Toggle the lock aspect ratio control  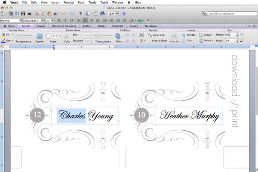[x=241, y=38]
